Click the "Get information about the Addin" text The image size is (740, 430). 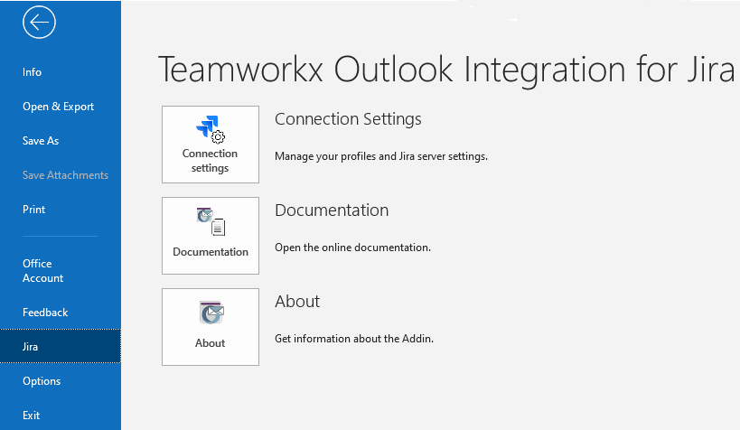coord(354,339)
